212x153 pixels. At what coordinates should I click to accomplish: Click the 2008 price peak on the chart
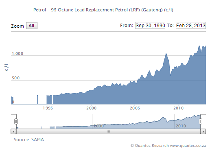tap(166, 54)
